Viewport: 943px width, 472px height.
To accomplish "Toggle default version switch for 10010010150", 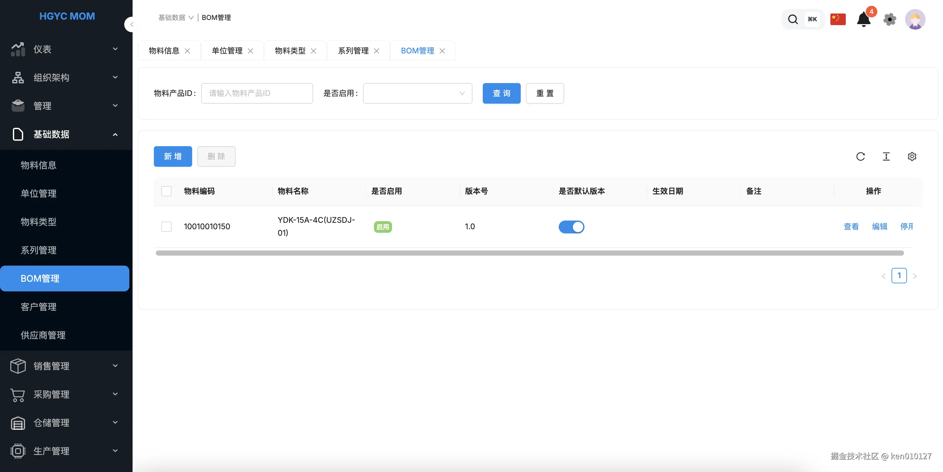I will pyautogui.click(x=571, y=227).
